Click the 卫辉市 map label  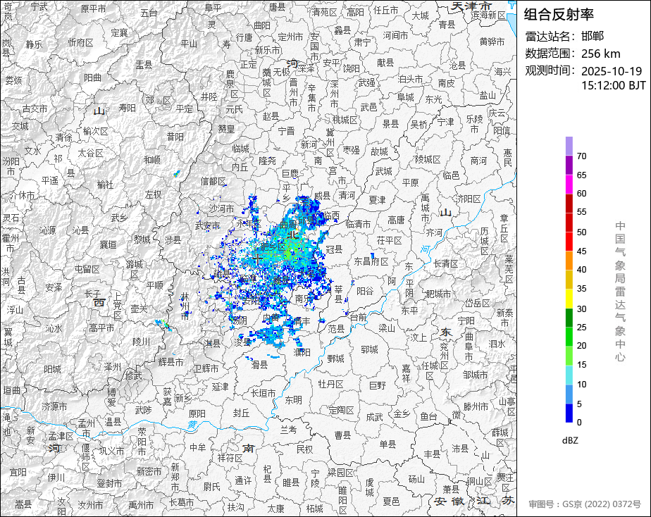coord(206,368)
